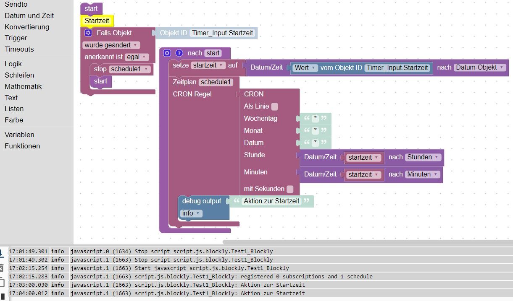513x301 pixels.
Task: Open the Datum-Objekt format dropdown
Action: (x=479, y=67)
